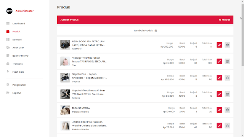This screenshot has width=244, height=137.
Task: Click the BLOUSE MEOZA title text
Action: [x=81, y=108]
